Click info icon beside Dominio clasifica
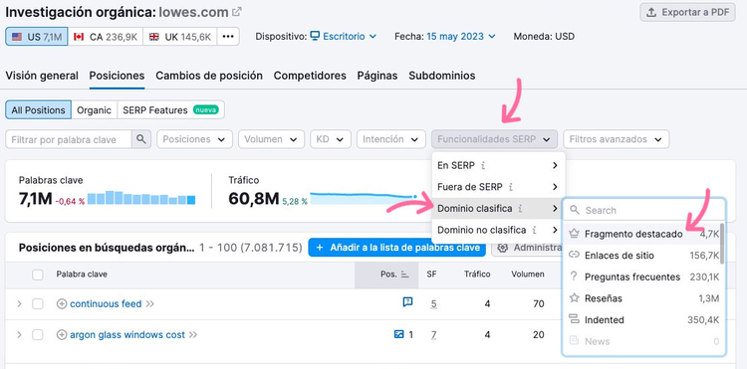Image resolution: width=747 pixels, height=369 pixels. click(521, 208)
